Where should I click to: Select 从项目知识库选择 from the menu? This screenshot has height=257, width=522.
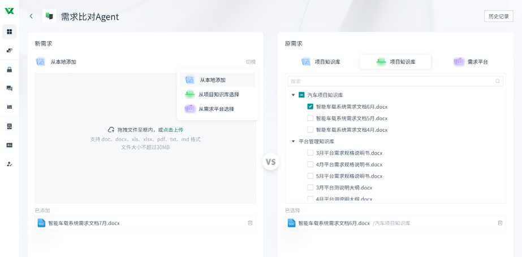(x=218, y=95)
